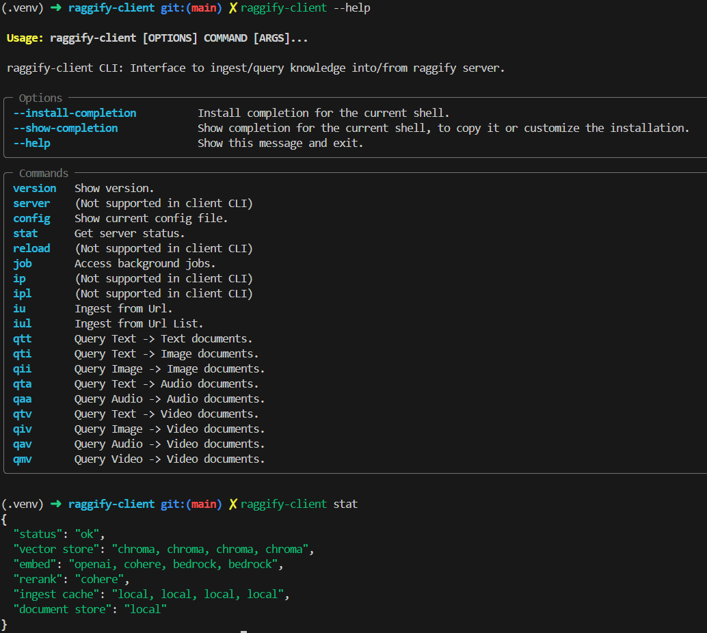The width and height of the screenshot is (707, 633).
Task: Click the 'qta' command name
Action: tap(23, 384)
